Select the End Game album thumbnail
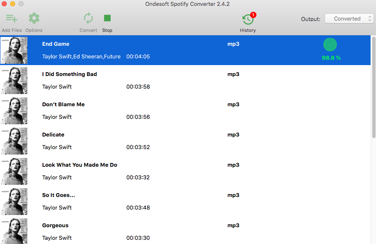 point(14,50)
